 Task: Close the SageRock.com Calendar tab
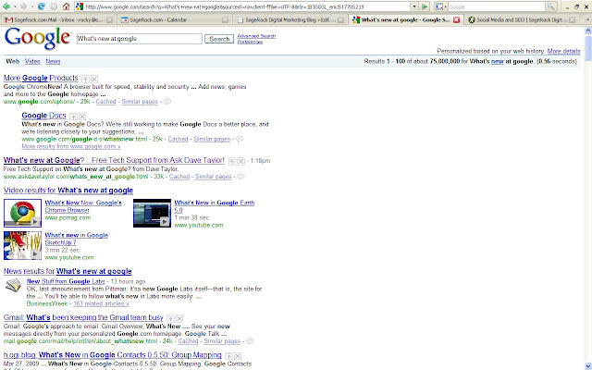click(x=225, y=20)
